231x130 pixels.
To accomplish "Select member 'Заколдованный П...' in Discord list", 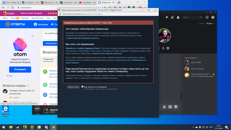I will click(199, 75).
